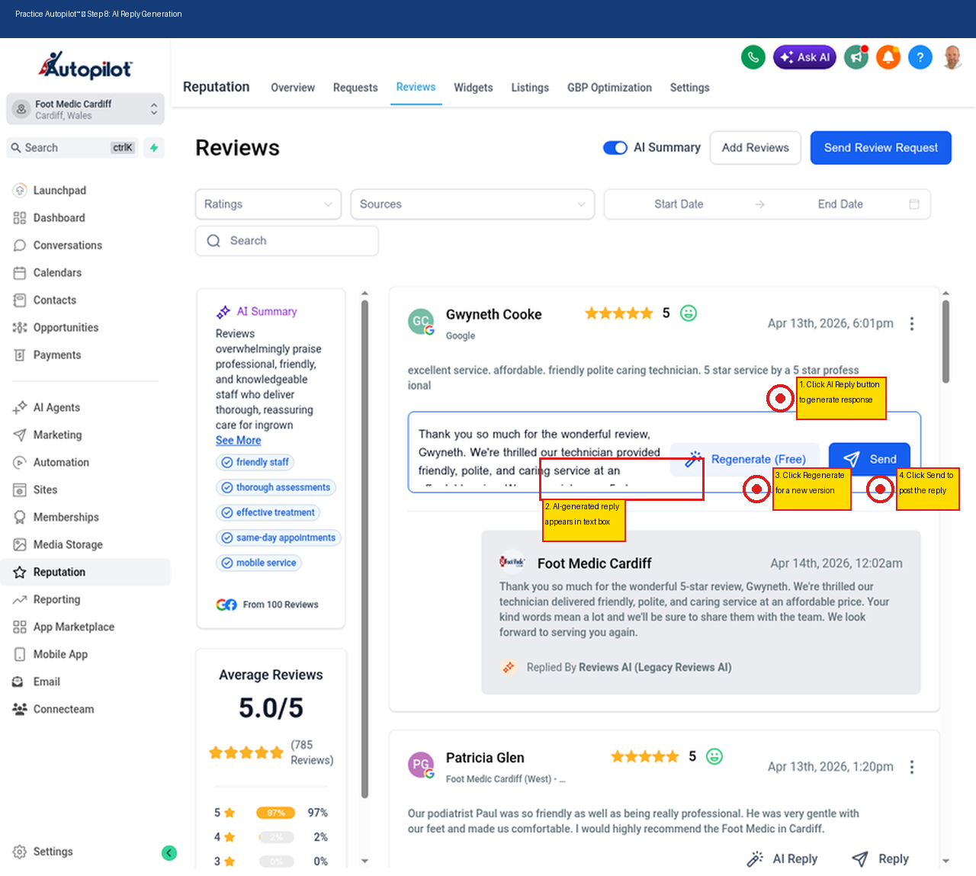Send the AI-generated reply
Viewport: 976px width, 876px height.
pos(869,459)
